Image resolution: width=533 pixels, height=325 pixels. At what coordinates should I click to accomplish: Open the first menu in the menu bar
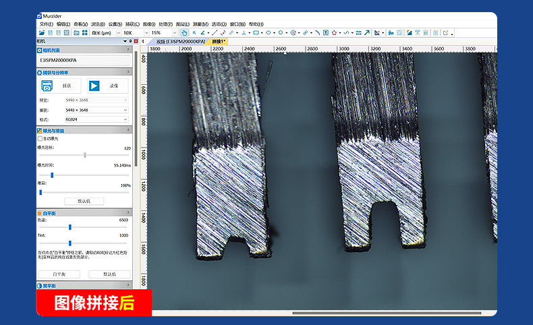tap(47, 24)
